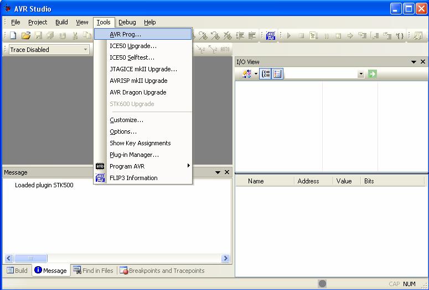Click the New File toolbar icon

[12, 35]
